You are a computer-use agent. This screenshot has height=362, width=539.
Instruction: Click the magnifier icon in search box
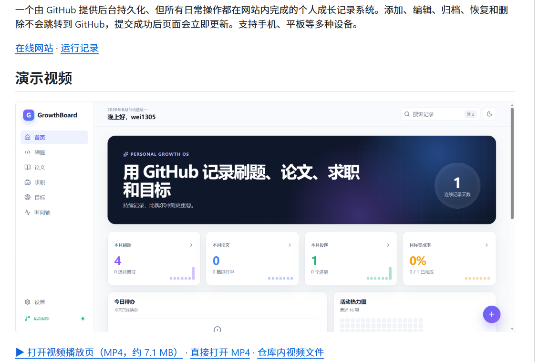coord(407,114)
